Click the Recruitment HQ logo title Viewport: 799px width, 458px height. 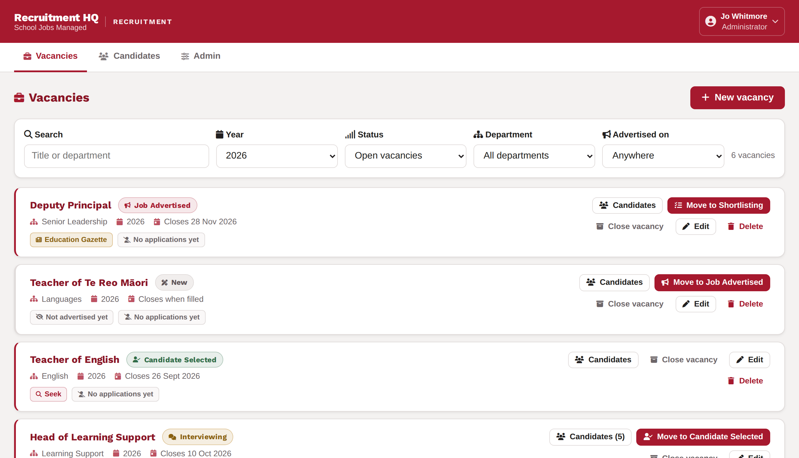(56, 18)
